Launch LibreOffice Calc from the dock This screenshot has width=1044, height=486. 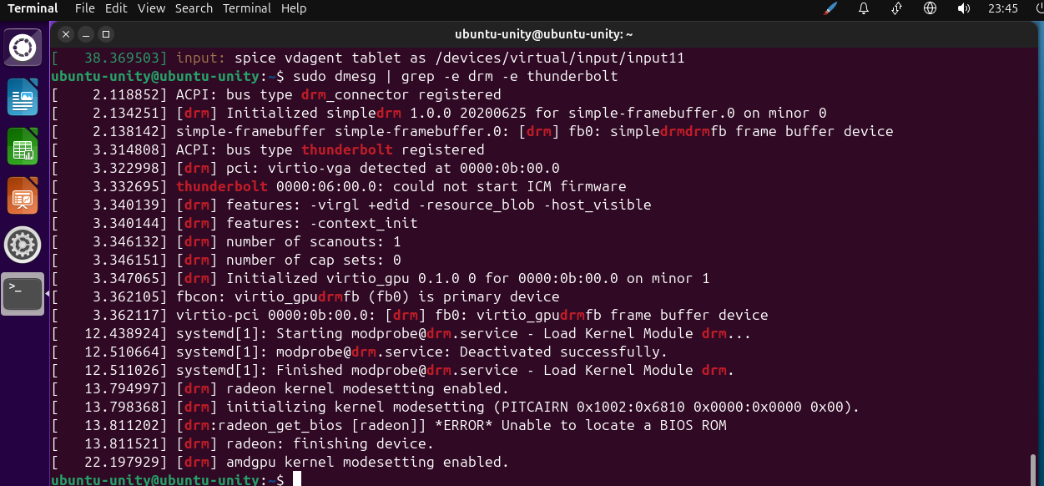coord(23,146)
